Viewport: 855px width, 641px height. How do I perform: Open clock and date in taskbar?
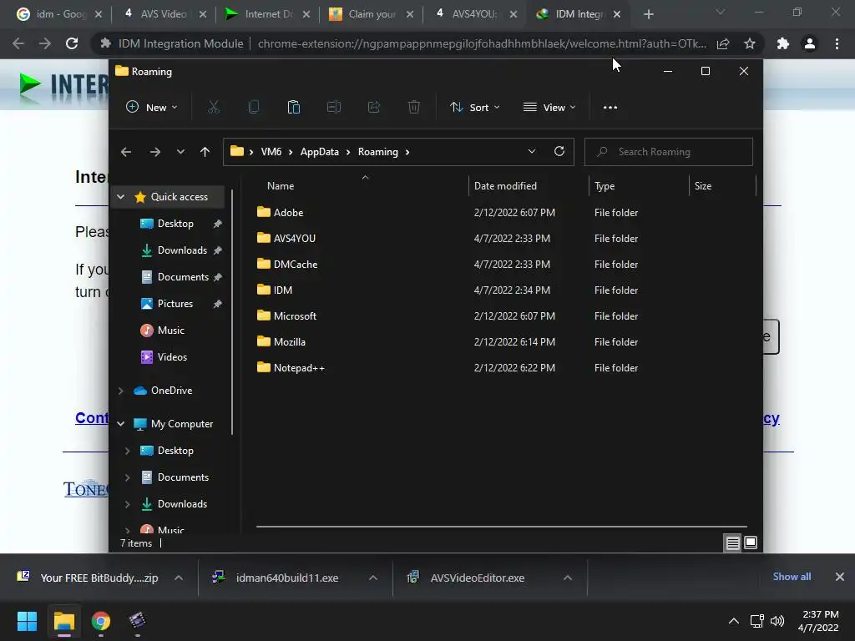[818, 621]
